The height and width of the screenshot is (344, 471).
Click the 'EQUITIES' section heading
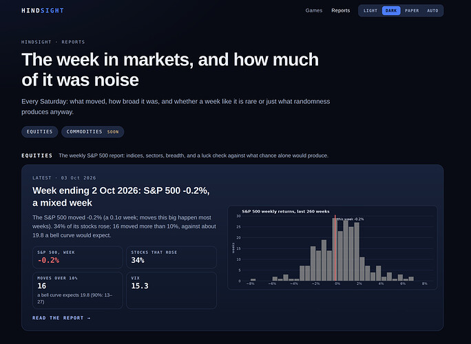[x=37, y=155]
